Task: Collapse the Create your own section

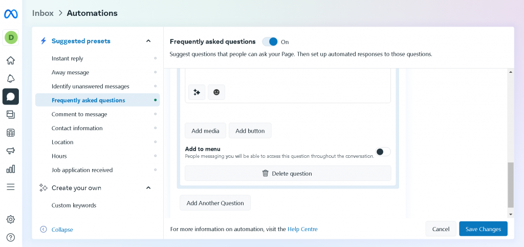Action: coord(148,188)
